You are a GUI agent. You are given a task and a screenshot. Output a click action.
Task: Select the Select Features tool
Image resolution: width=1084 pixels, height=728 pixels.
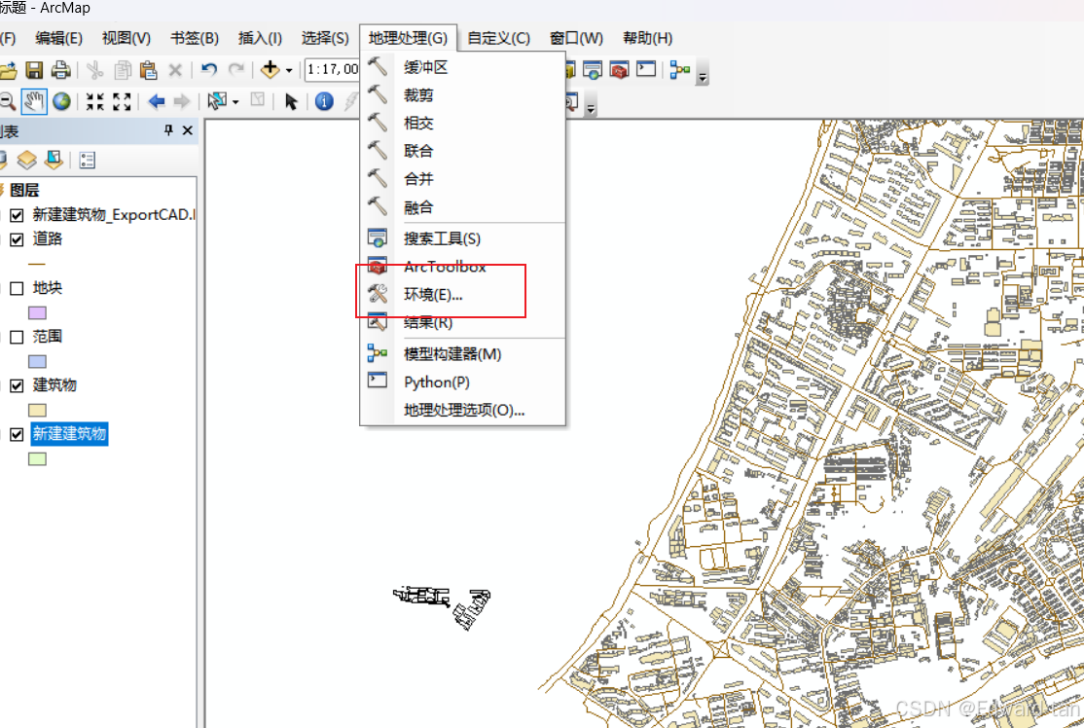pyautogui.click(x=217, y=101)
